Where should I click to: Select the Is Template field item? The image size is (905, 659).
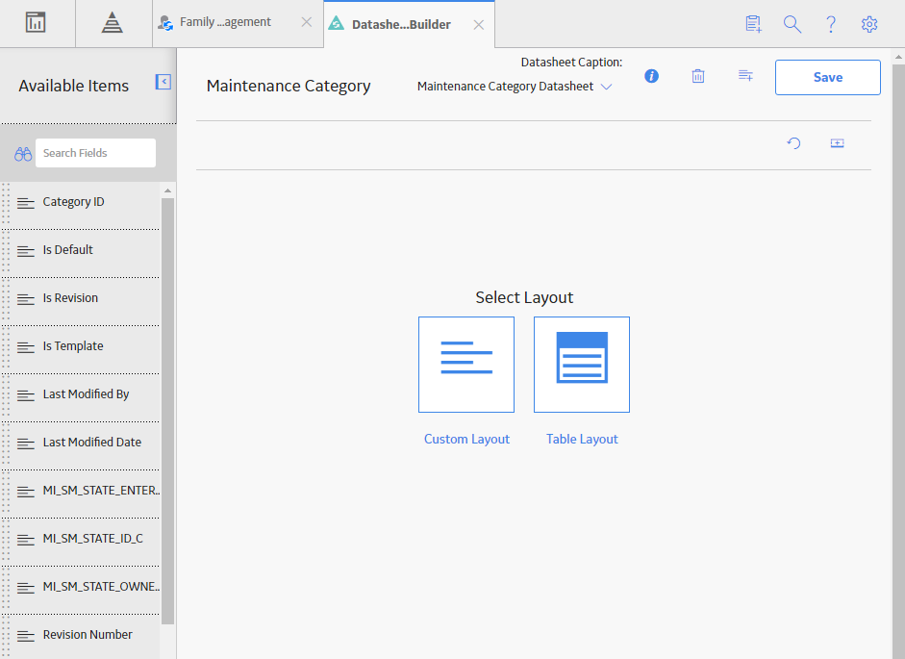tap(81, 349)
